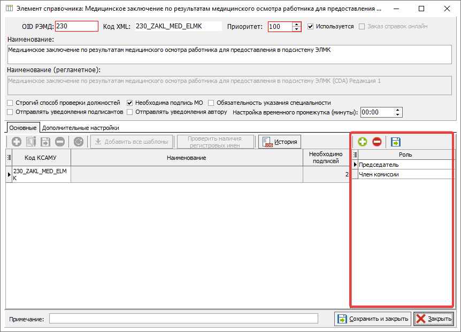Select the Член комиссии role row
The height and width of the screenshot is (332, 461).
point(405,174)
